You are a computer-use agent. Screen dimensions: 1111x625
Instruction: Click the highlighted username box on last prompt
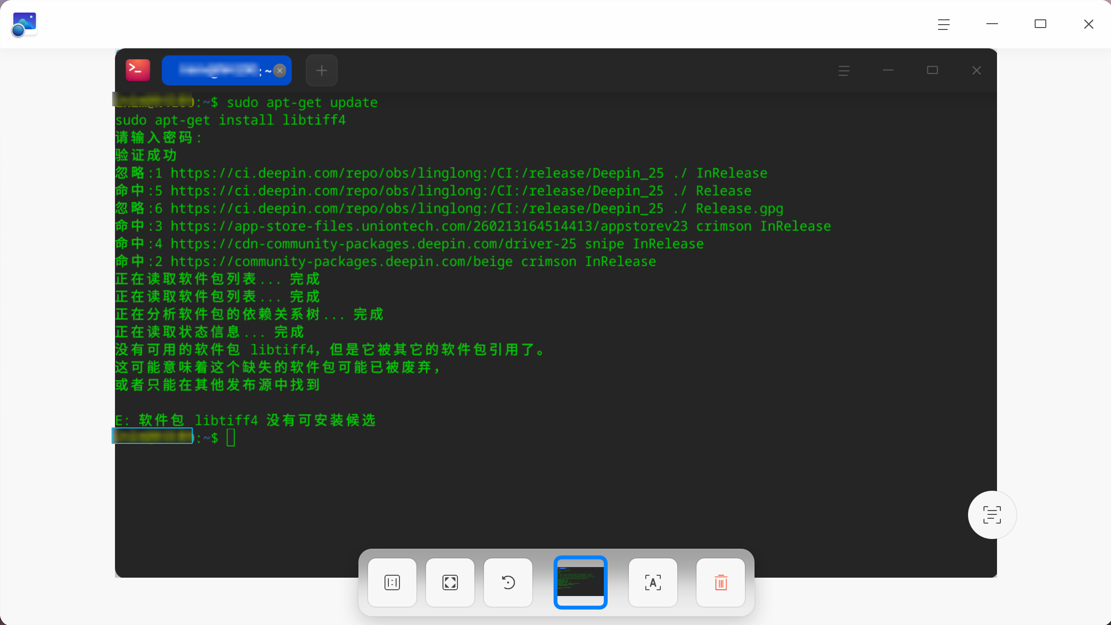[153, 436]
